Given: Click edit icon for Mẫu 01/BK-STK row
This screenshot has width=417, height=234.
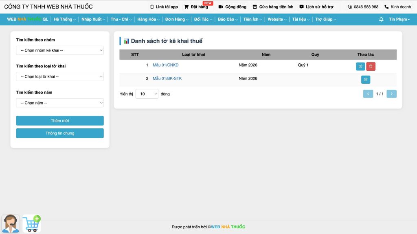Looking at the screenshot, I should point(366,80).
